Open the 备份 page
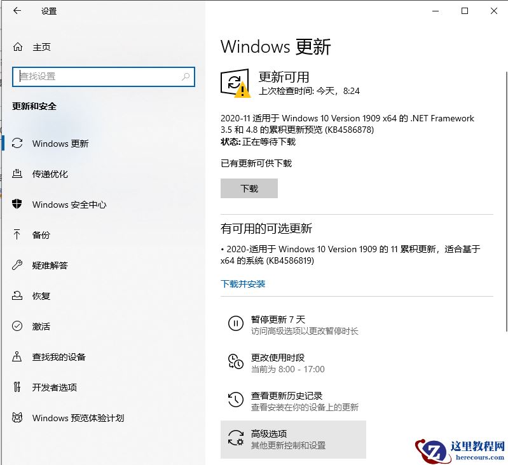This screenshot has width=508, height=465. (41, 235)
